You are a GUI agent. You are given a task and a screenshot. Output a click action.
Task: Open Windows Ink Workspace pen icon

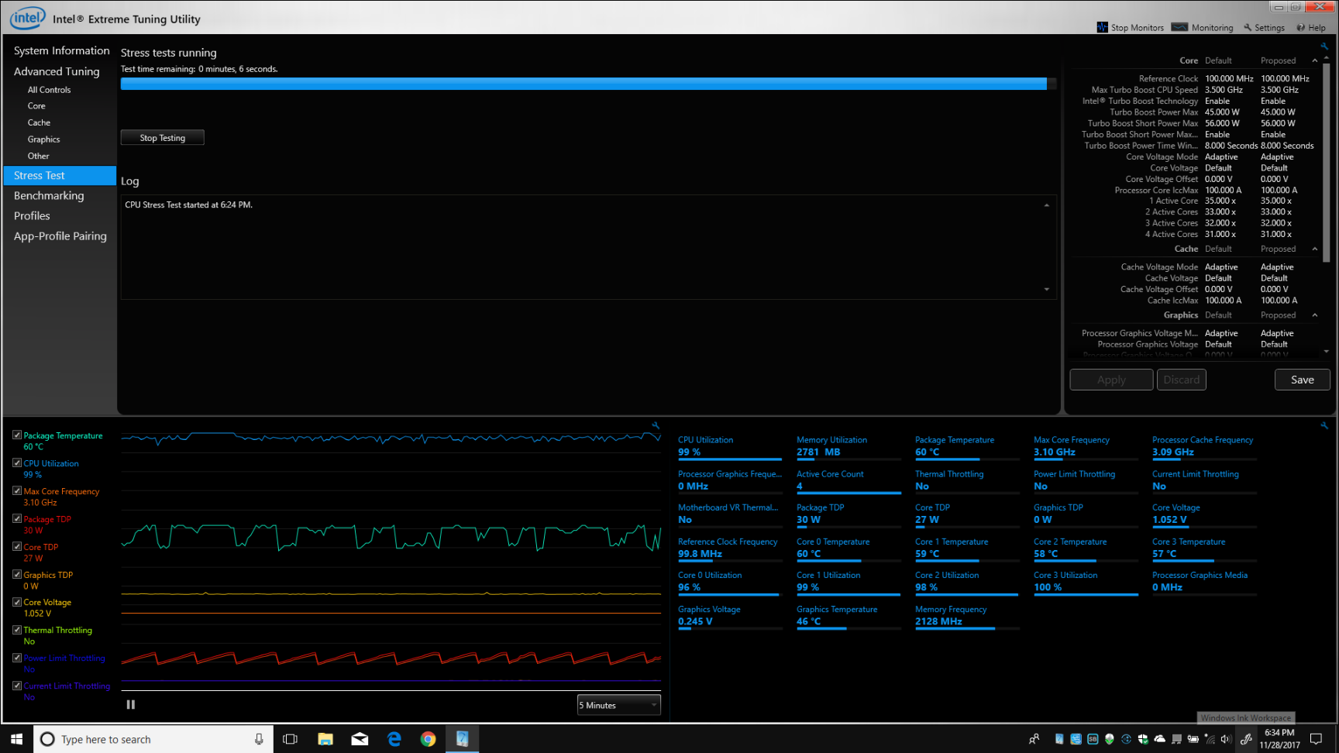click(x=1246, y=739)
